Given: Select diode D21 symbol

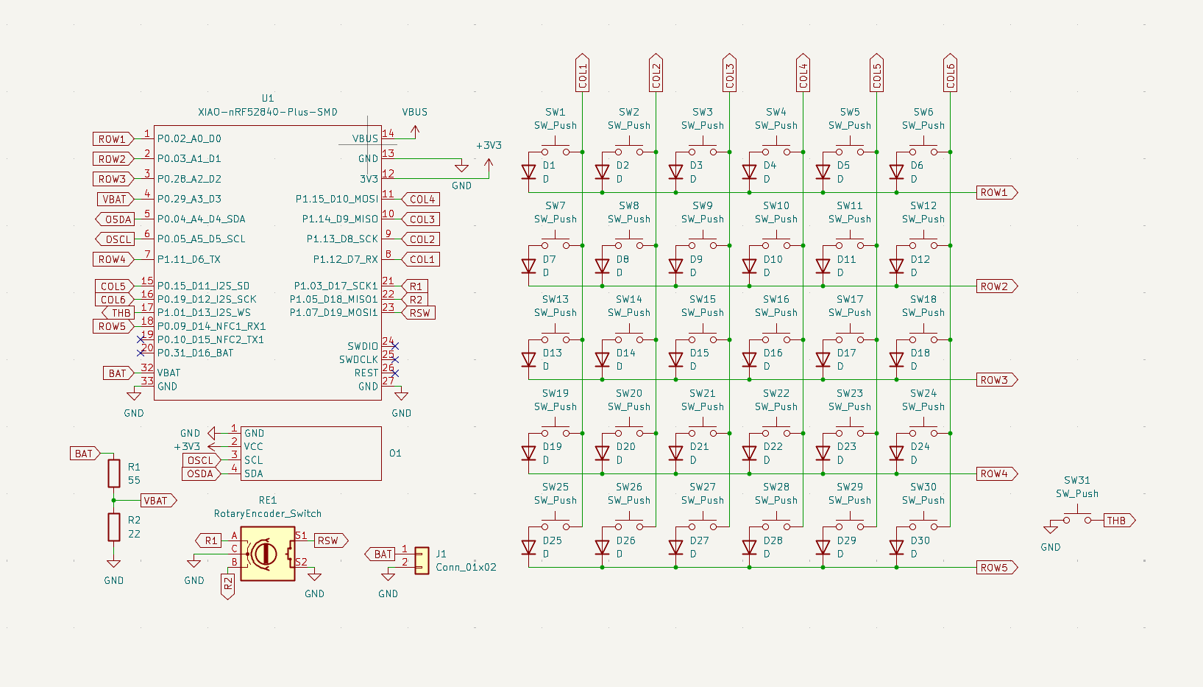Looking at the screenshot, I should coord(675,454).
